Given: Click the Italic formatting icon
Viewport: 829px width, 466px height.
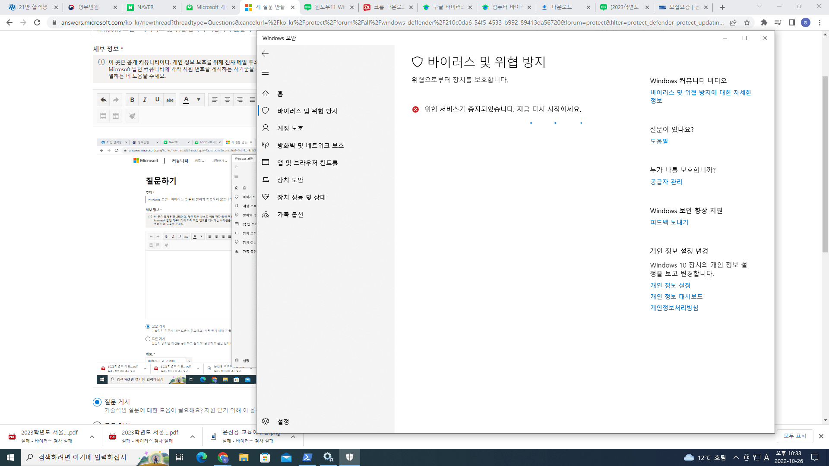Looking at the screenshot, I should tap(145, 100).
